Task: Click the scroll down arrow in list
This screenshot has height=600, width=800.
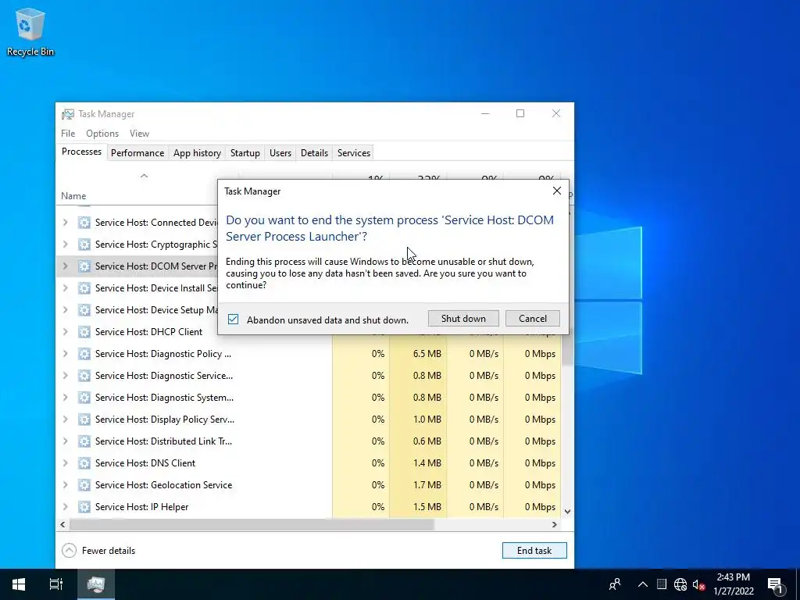Action: click(567, 511)
